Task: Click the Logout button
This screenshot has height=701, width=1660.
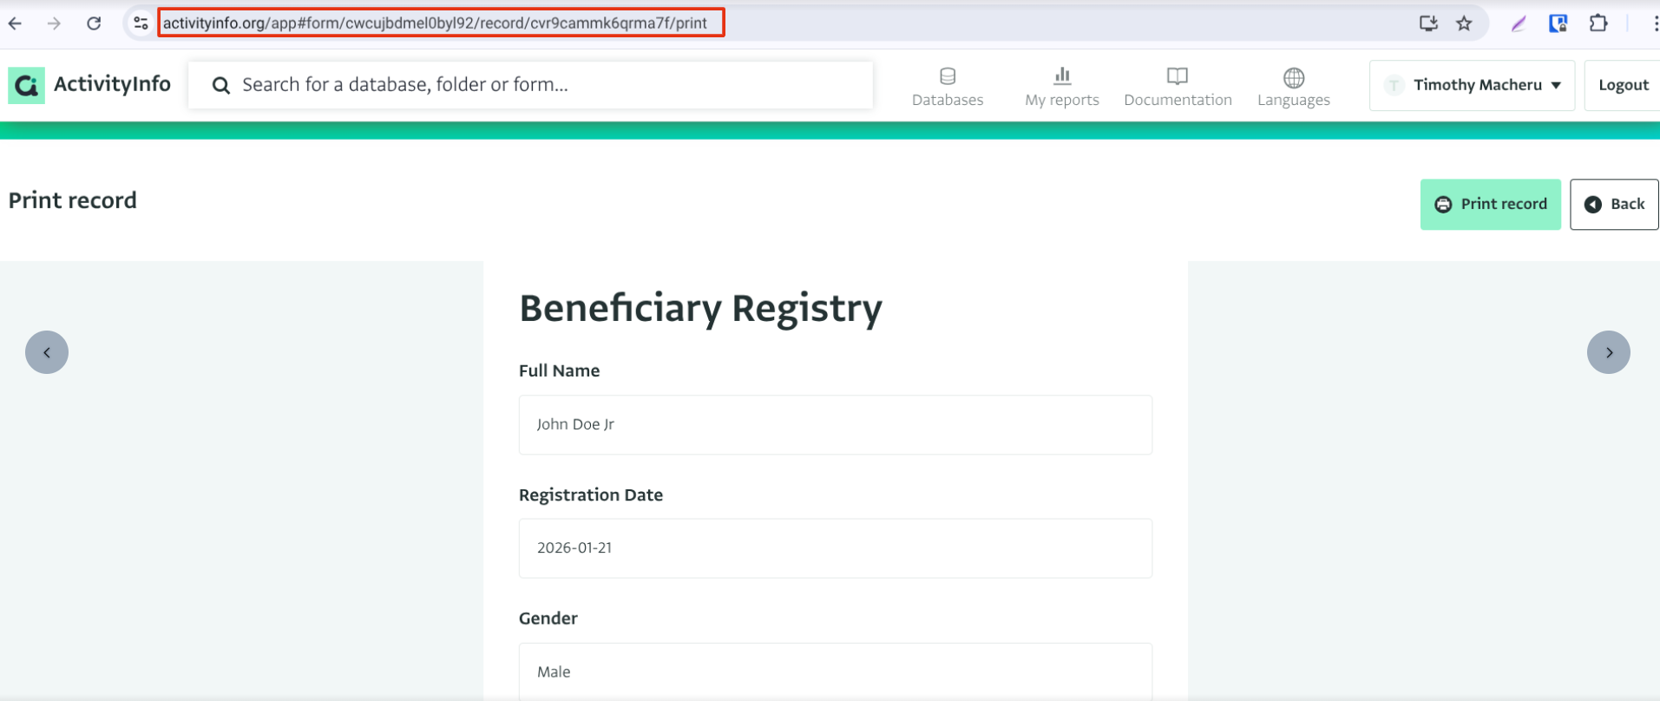Action: coord(1623,85)
